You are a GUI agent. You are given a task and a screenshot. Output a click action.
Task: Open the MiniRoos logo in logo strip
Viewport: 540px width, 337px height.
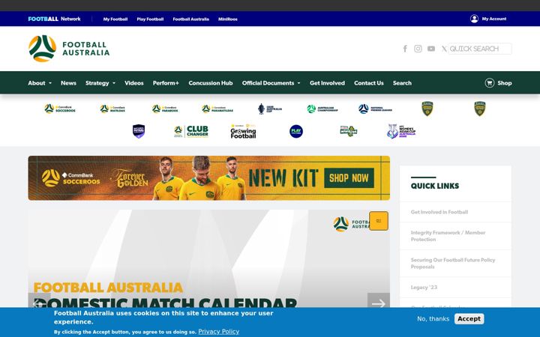[x=349, y=131]
